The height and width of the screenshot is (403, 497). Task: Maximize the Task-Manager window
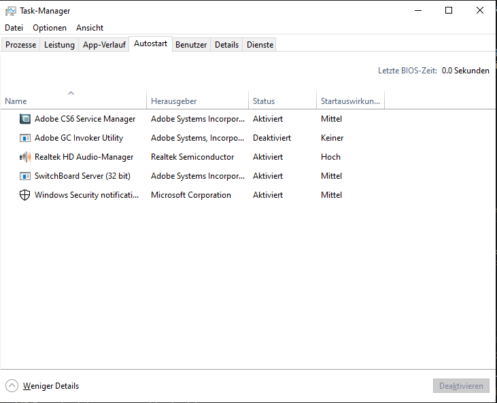pyautogui.click(x=449, y=10)
